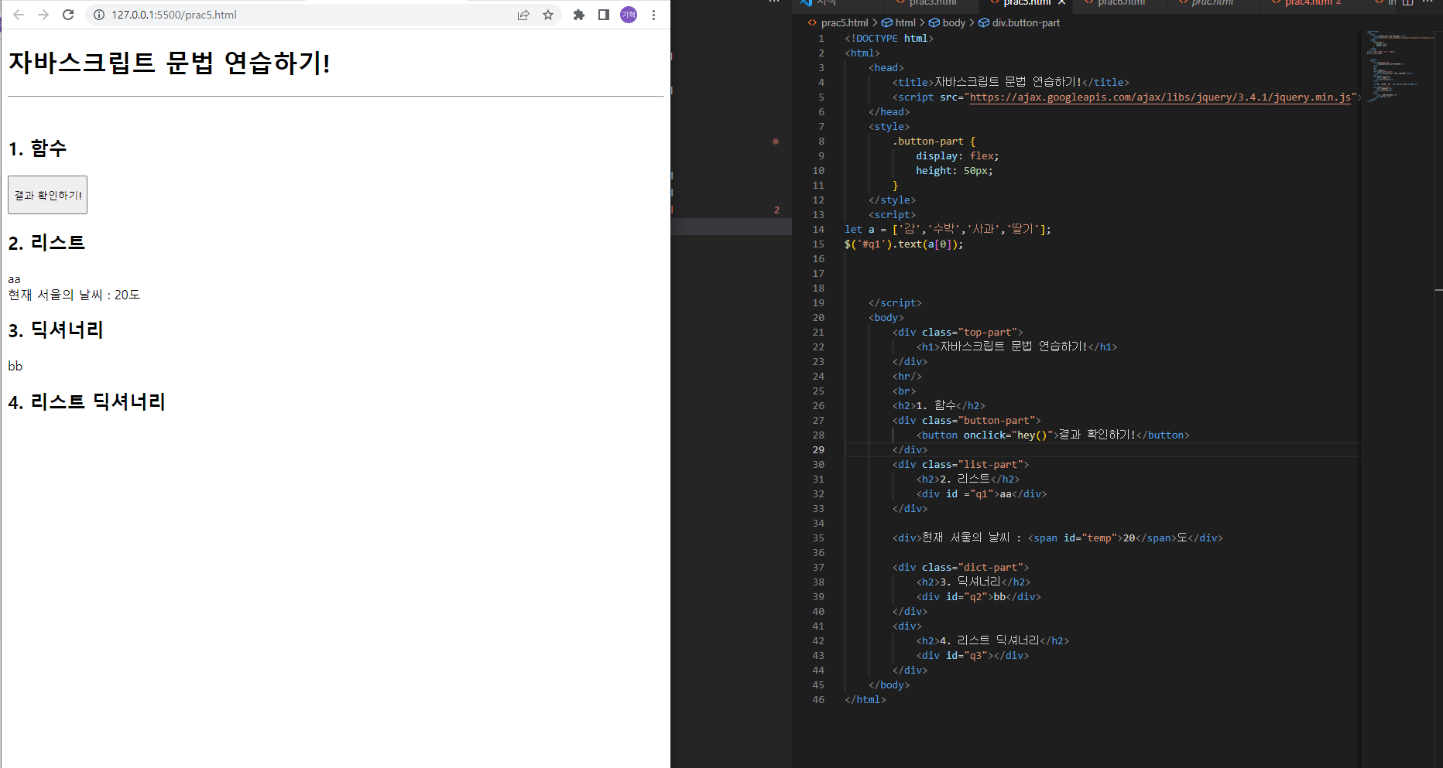The image size is (1443, 768).
Task: Open the Chrome three-dot menu
Action: [653, 15]
